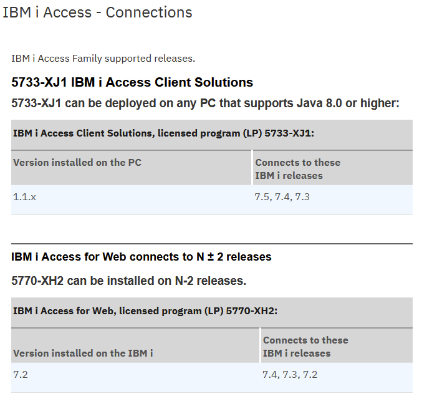Click the horizontal divider line between sections

click(211, 244)
